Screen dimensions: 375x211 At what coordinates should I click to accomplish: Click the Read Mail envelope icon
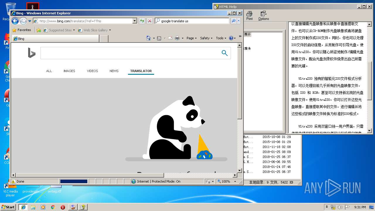(x=170, y=38)
